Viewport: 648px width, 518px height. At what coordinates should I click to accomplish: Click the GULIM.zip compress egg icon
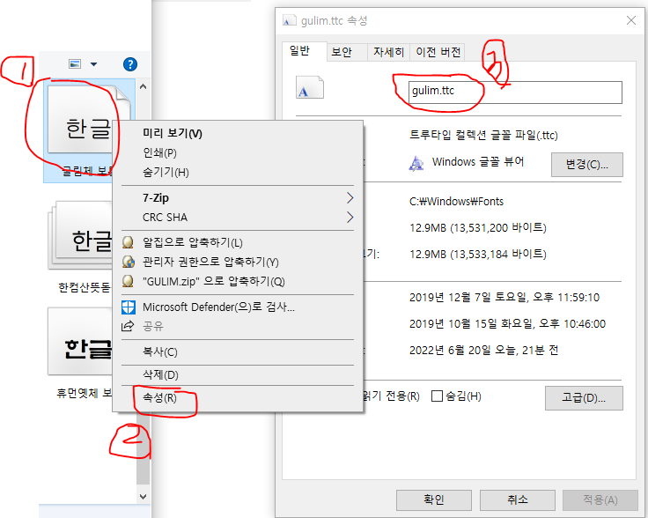pyautogui.click(x=129, y=281)
